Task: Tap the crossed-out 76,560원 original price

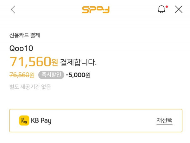Action: pos(22,75)
